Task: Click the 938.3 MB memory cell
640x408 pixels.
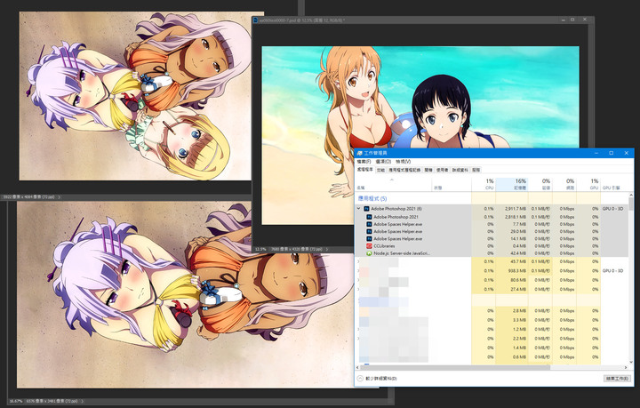Action: coord(512,270)
